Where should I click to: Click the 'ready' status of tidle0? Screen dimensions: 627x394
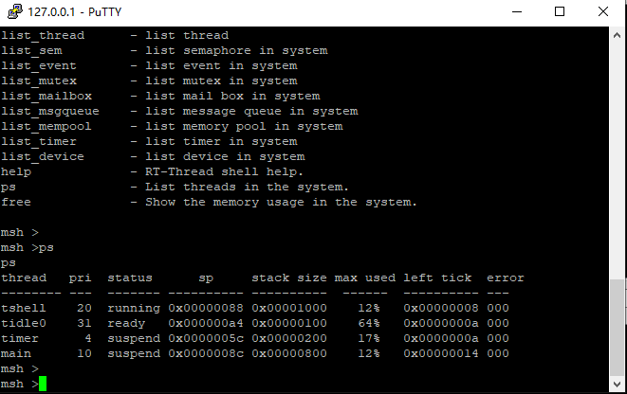point(126,324)
